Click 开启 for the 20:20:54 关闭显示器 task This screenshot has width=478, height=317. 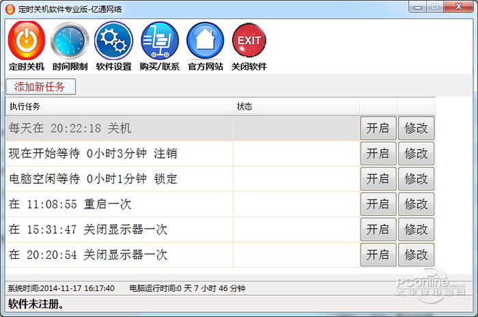click(378, 255)
